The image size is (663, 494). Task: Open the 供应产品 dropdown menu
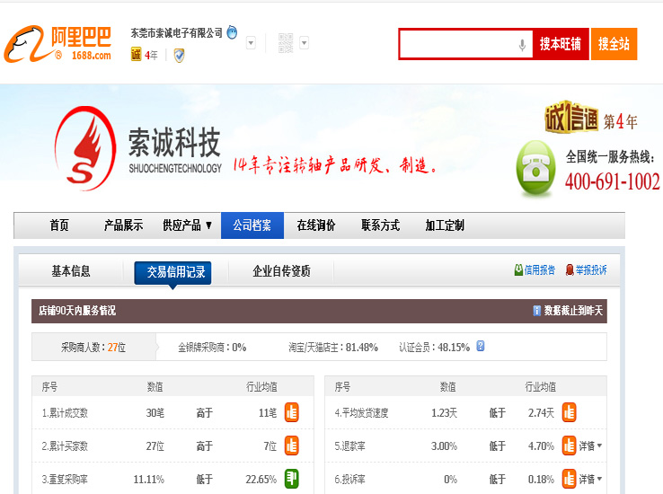[187, 225]
